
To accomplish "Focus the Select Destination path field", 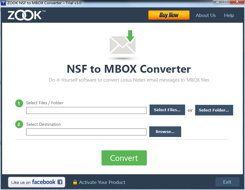I will (x=86, y=132).
